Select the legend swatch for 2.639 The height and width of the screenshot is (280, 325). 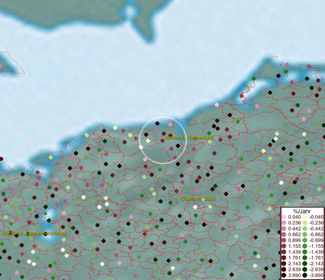tap(284, 269)
